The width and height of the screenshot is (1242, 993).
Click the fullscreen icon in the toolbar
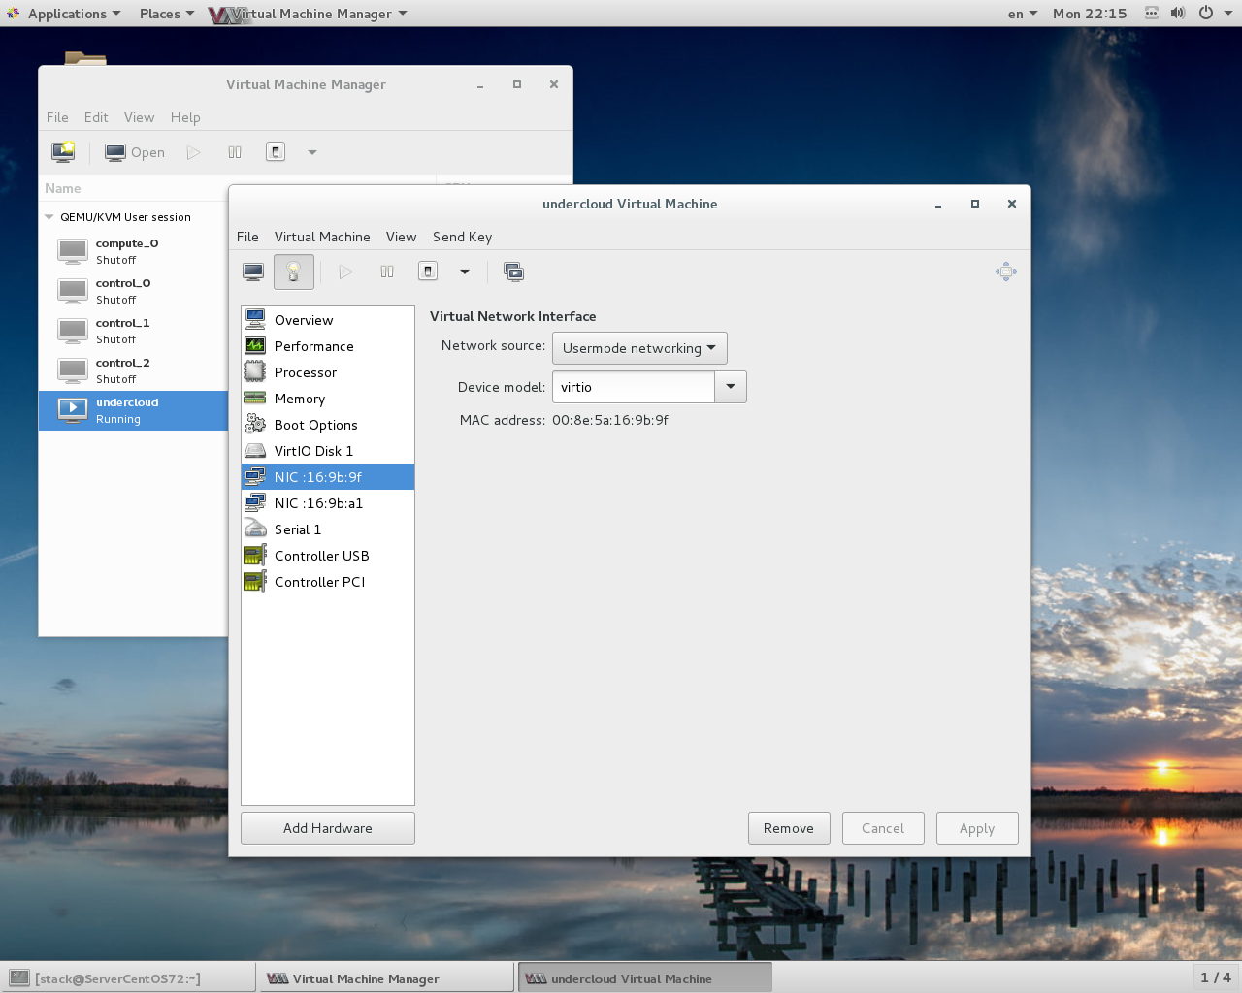pyautogui.click(x=514, y=272)
